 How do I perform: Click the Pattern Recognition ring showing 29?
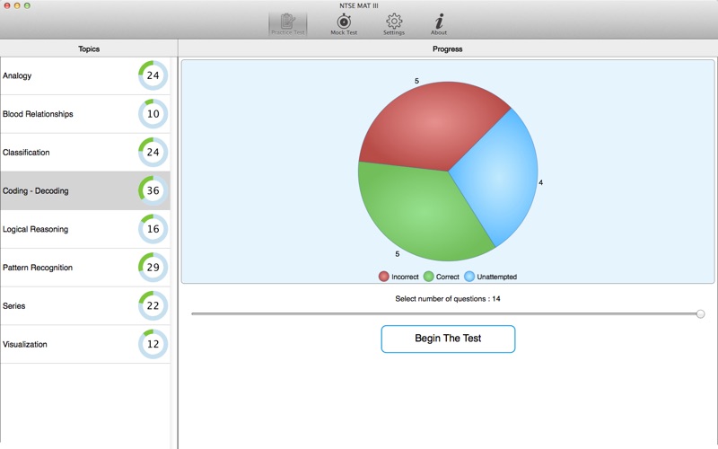(x=153, y=268)
